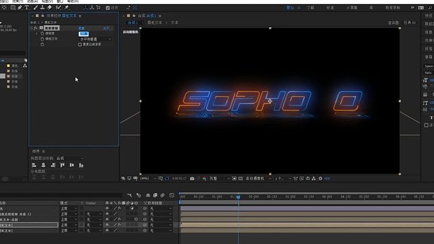Click the highlighted blurriness value field
The height and width of the screenshot is (244, 434).
[x=83, y=34]
